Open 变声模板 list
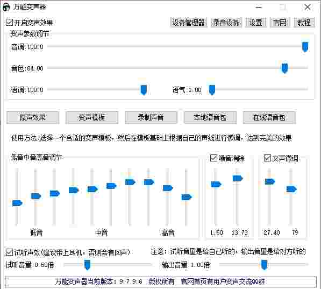This screenshot has height=289, width=321. (x=91, y=117)
